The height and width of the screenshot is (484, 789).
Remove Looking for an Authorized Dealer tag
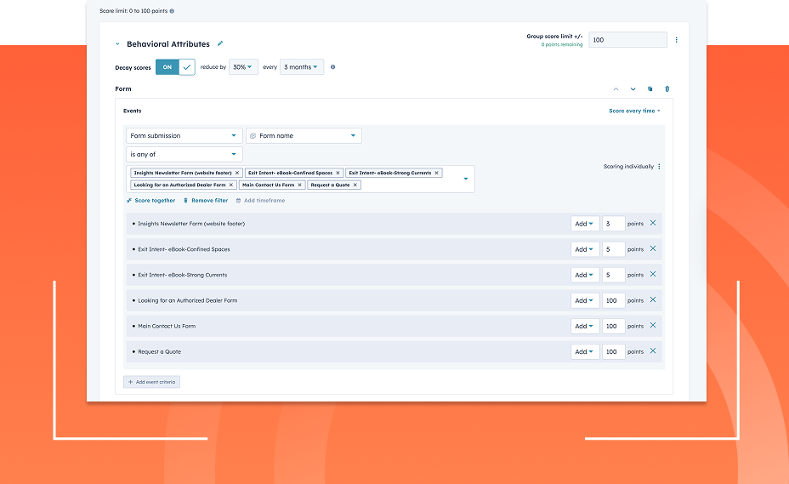tap(231, 185)
